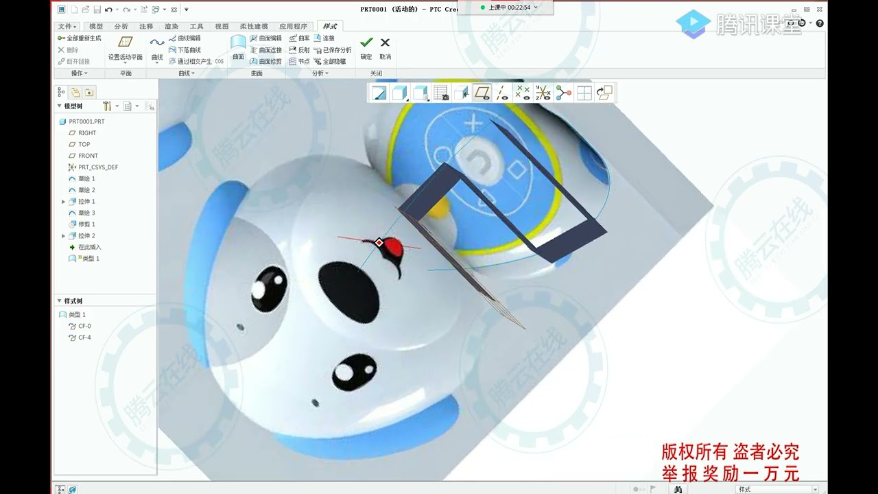
Task: Select the Curve (曲线) tool
Action: click(x=157, y=49)
